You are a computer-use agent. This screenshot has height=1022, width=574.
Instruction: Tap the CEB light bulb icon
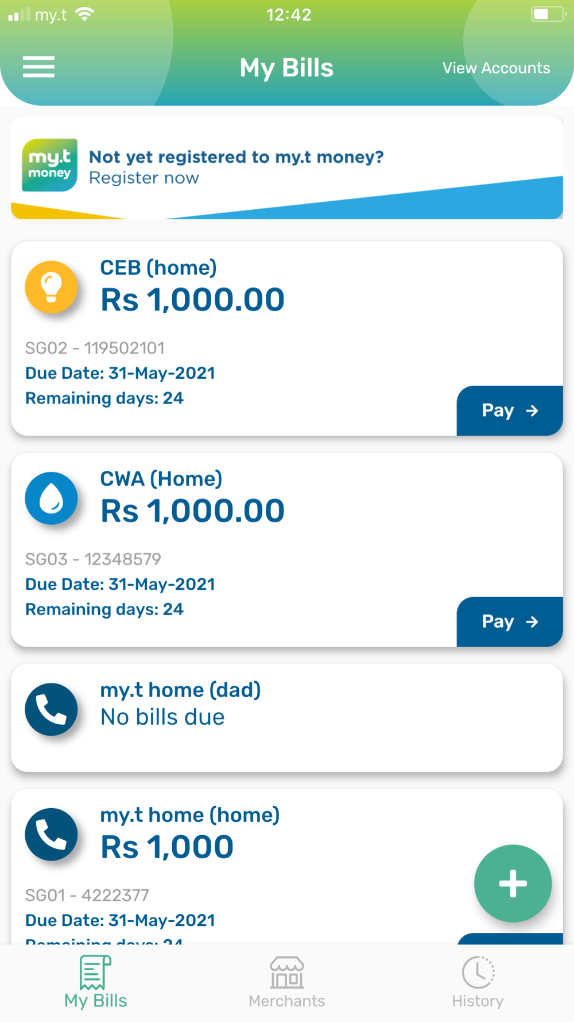pos(51,287)
